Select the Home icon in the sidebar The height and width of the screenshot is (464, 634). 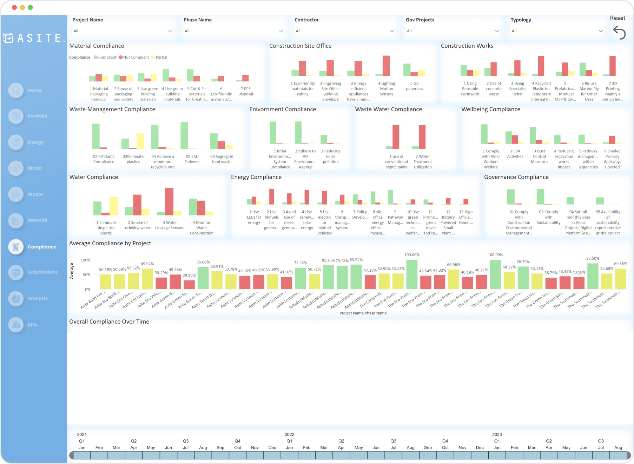(x=16, y=90)
